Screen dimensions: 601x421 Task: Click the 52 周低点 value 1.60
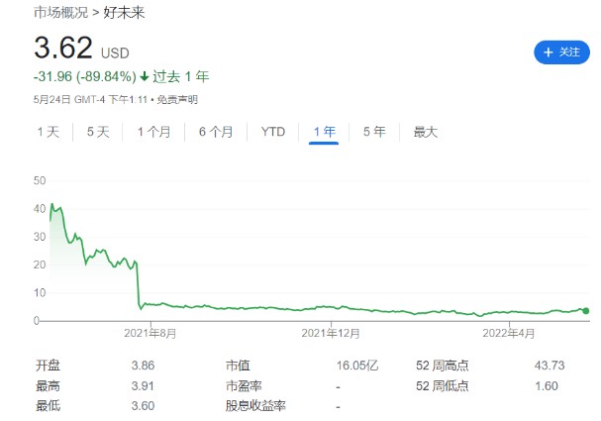pos(547,385)
